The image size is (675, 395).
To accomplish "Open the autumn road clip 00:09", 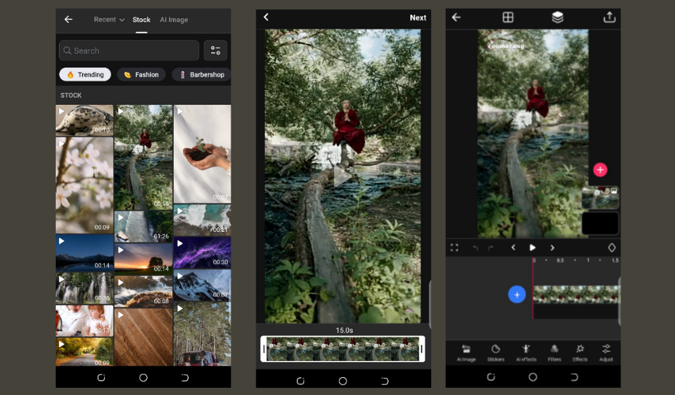I will coord(85,352).
